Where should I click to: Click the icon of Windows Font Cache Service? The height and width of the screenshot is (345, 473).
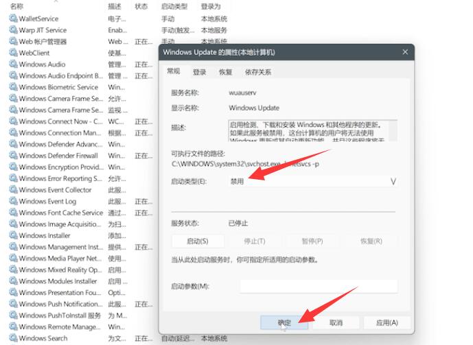tap(13, 213)
